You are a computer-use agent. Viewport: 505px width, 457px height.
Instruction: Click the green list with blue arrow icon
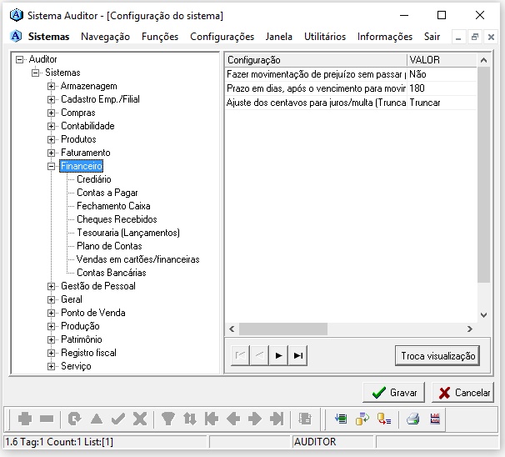[x=341, y=419]
